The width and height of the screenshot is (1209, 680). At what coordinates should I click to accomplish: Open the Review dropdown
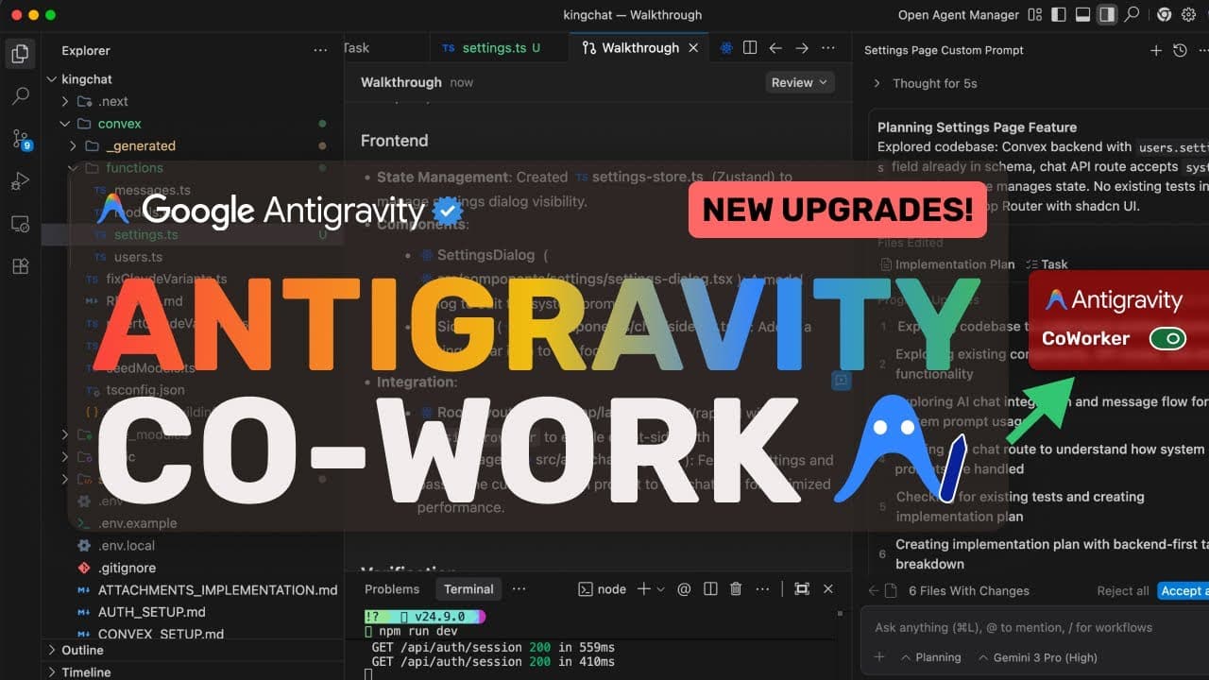pos(800,82)
